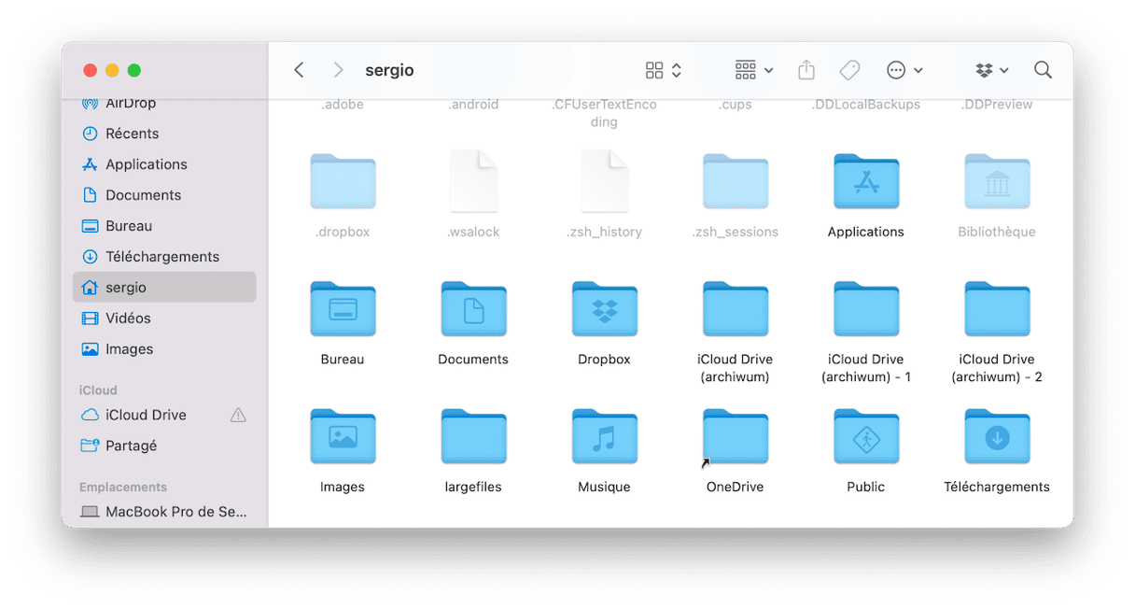The width and height of the screenshot is (1135, 609).
Task: Open the group-by options dropdown
Action: (754, 70)
